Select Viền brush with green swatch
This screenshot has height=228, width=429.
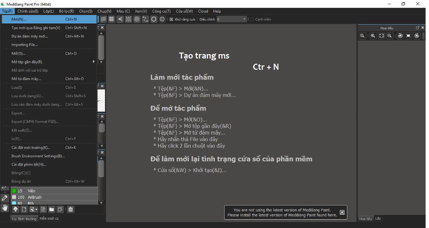coord(54,191)
